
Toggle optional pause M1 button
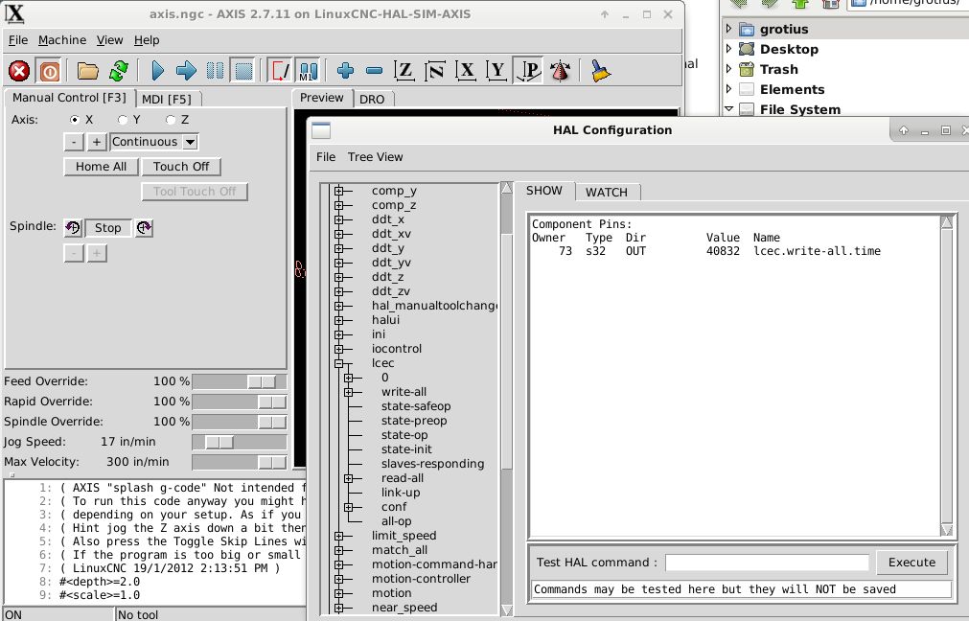tap(309, 71)
